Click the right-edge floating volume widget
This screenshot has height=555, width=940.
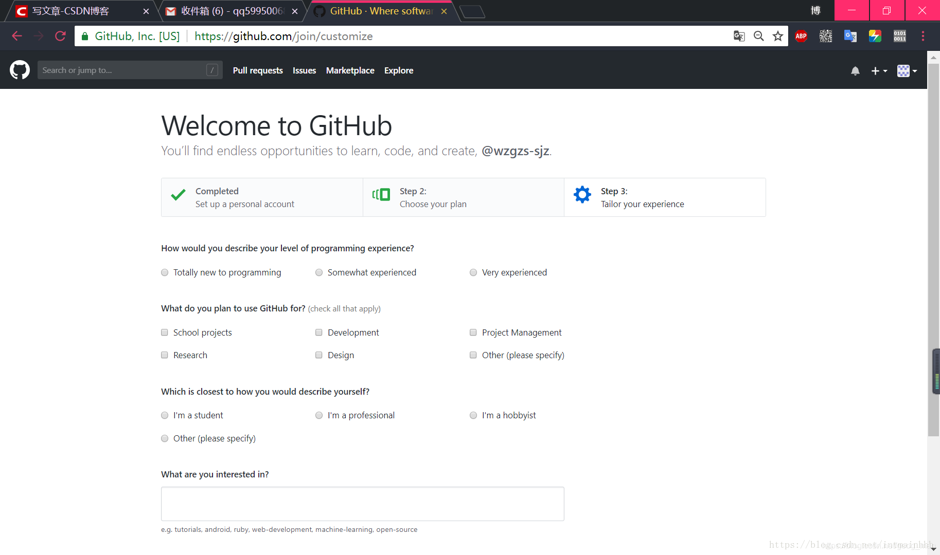[936, 371]
